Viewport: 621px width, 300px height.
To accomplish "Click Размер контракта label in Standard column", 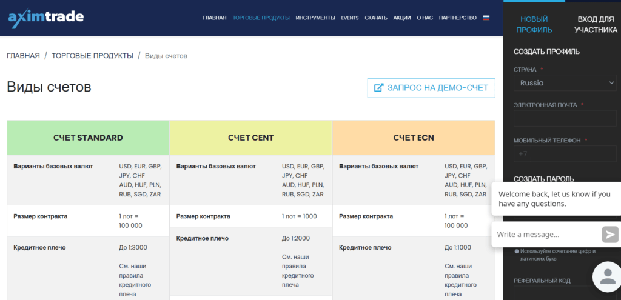I will tap(41, 216).
